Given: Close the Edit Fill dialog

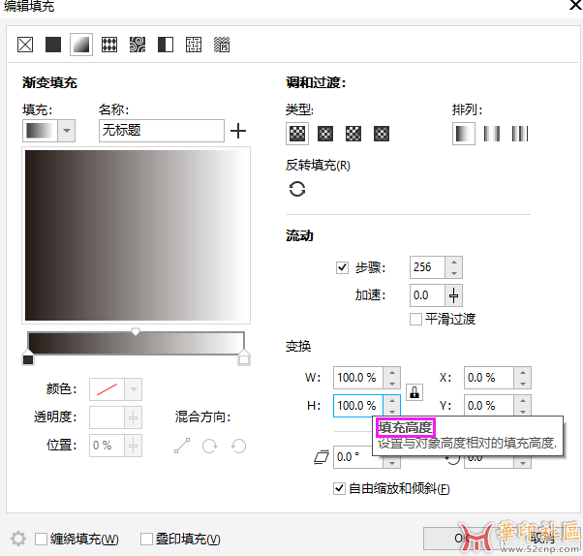Looking at the screenshot, I should (x=575, y=5).
